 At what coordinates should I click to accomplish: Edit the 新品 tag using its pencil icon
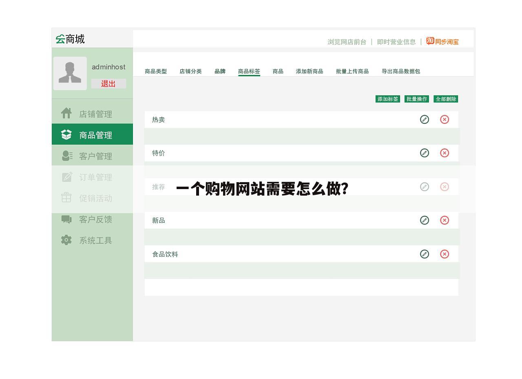pos(425,220)
